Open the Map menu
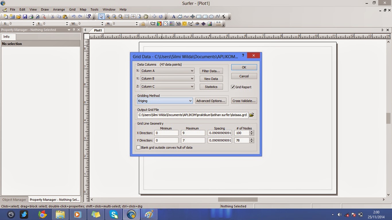392x220 pixels. coord(83,9)
